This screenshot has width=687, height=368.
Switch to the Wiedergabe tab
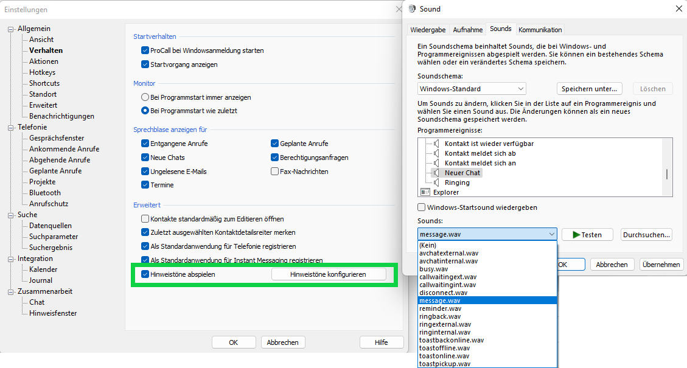point(428,29)
